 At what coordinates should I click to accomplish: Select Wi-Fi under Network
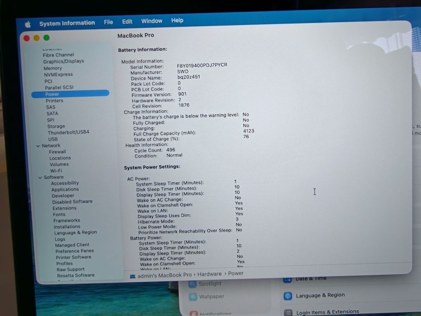[56, 171]
